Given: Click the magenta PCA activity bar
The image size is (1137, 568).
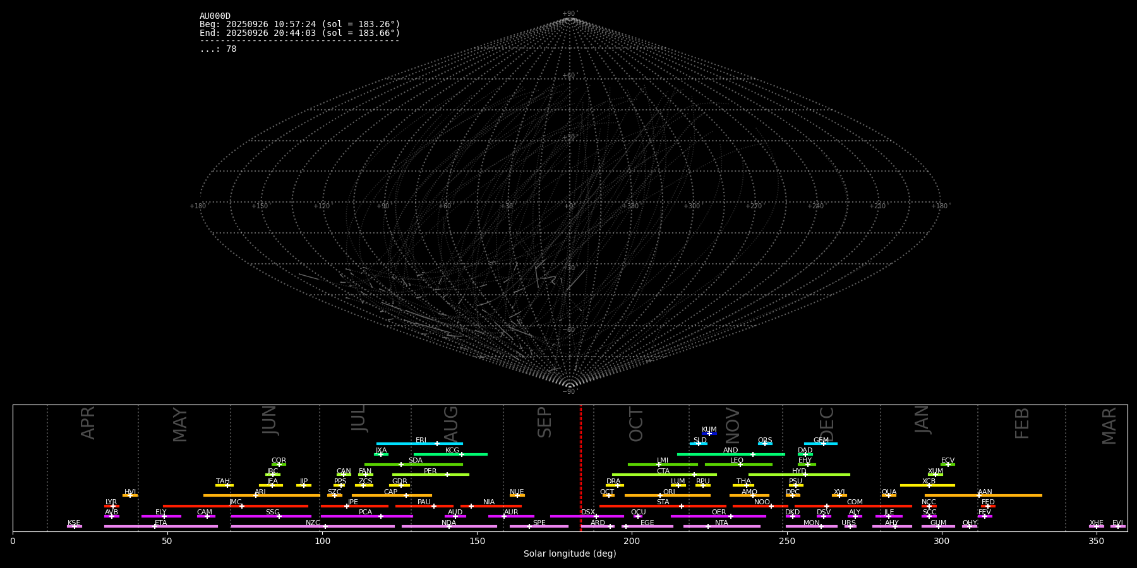Looking at the screenshot, I should tap(366, 516).
